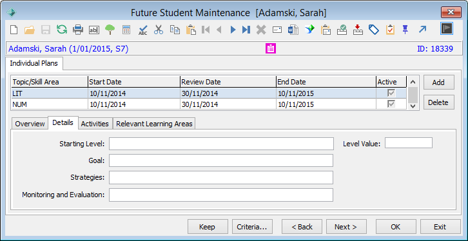This screenshot has height=241, width=468.
Task: Select the LIT topic row
Action: coord(209,93)
